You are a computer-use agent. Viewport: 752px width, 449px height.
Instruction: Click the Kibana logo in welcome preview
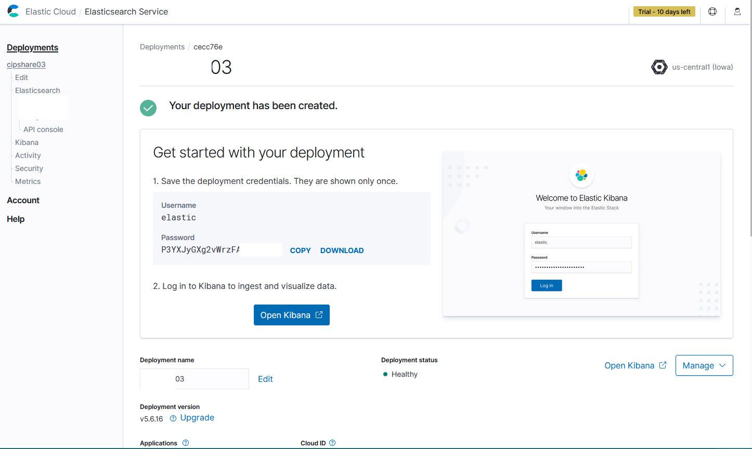(581, 175)
